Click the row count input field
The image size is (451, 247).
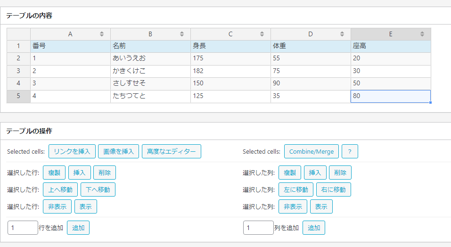pyautogui.click(x=23, y=228)
